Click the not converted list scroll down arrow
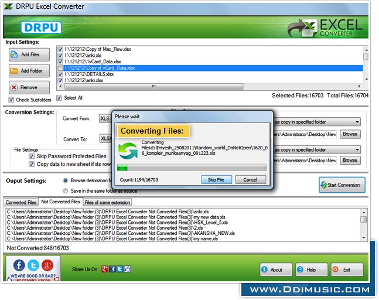 click(364, 238)
